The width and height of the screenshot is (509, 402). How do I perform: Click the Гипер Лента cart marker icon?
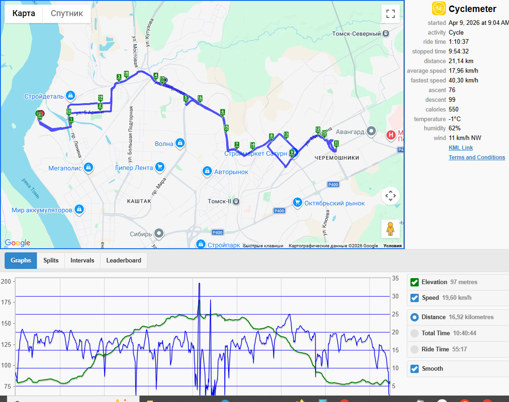click(x=159, y=167)
